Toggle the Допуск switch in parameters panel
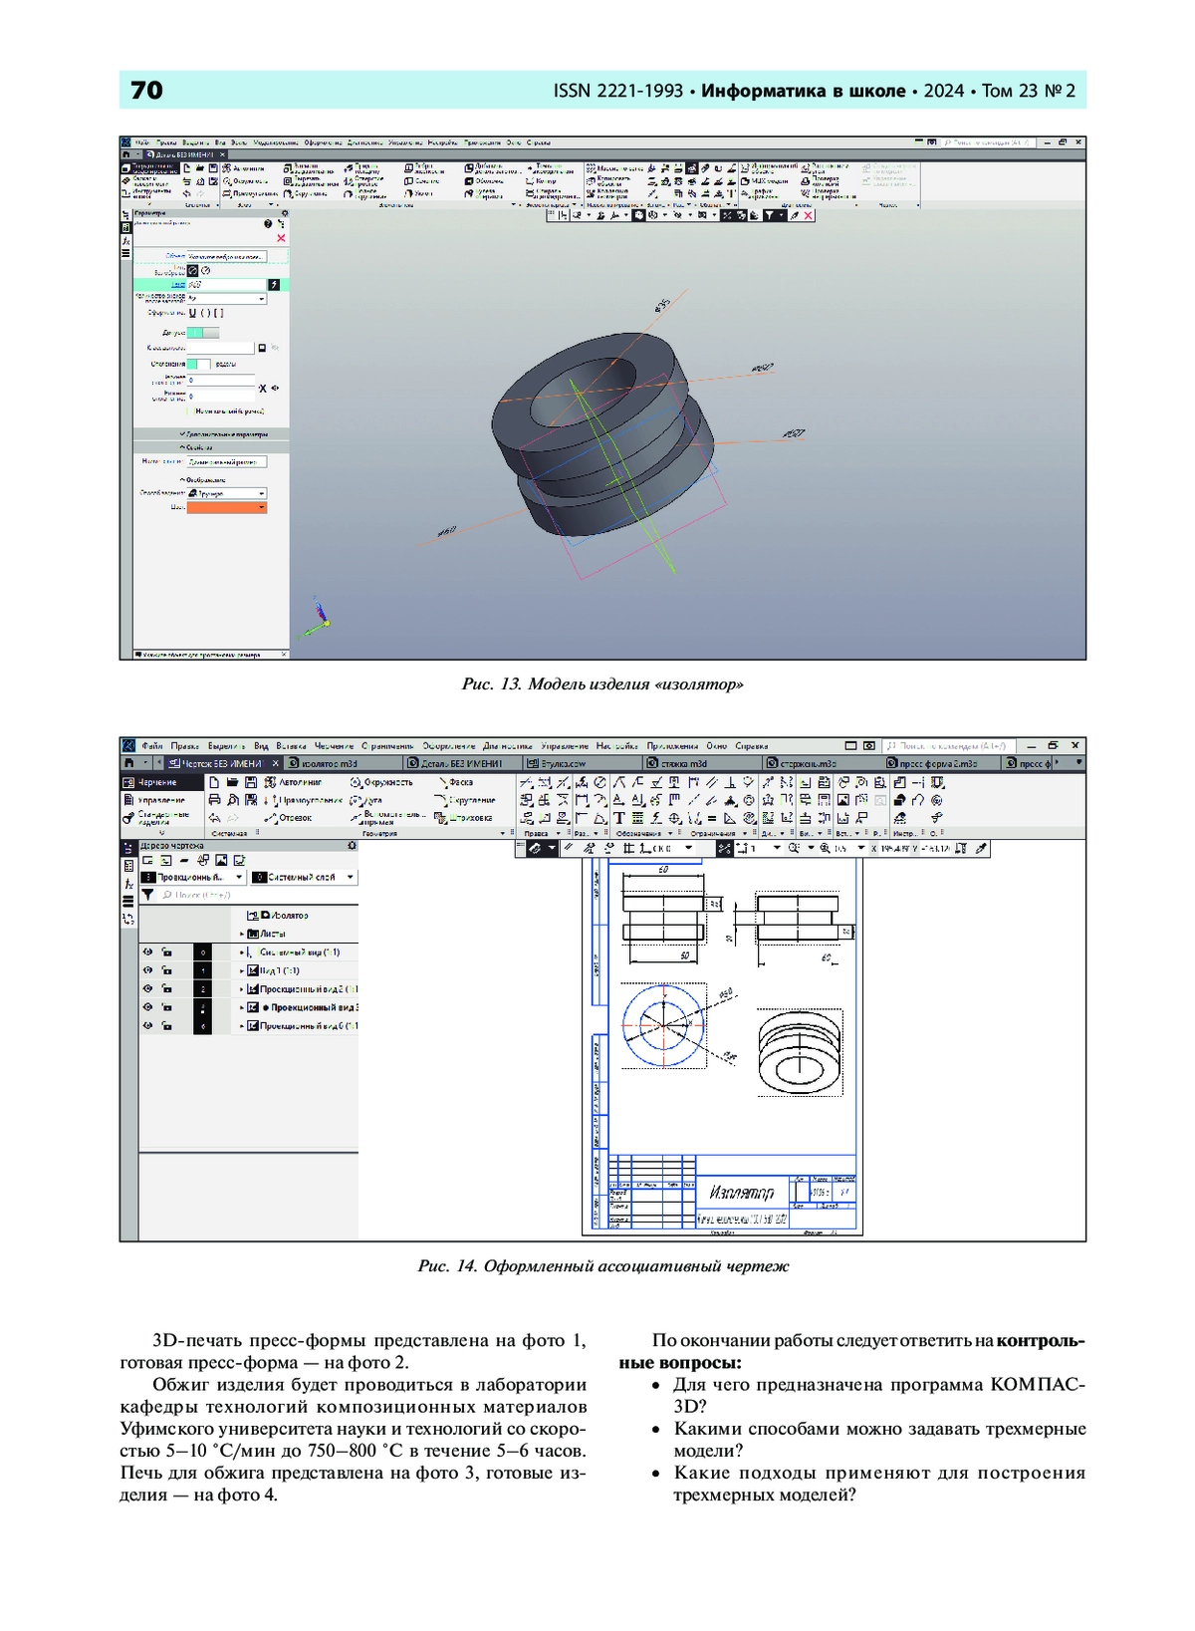1195x1631 pixels. coord(202,333)
